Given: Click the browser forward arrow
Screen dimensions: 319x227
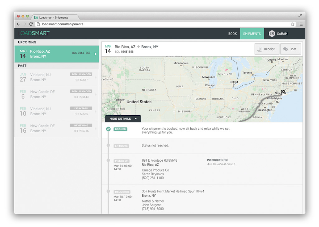Looking at the screenshot, I should point(24,24).
